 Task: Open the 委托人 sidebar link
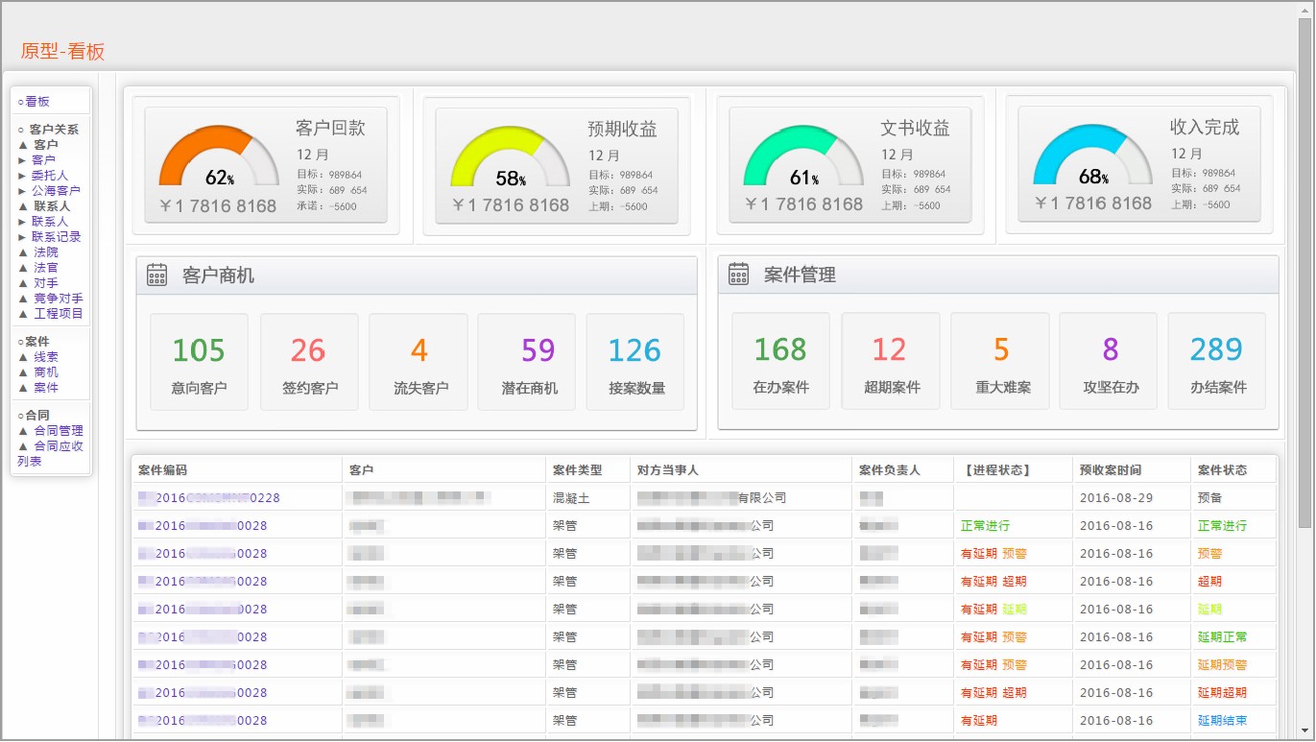50,176
